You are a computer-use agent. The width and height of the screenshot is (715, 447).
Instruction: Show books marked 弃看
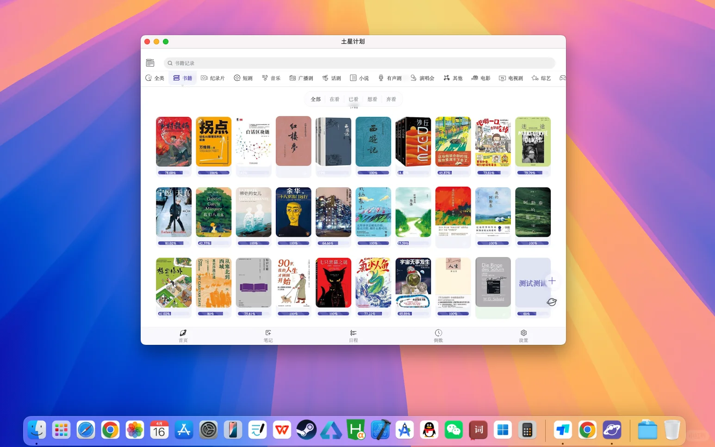(x=392, y=99)
